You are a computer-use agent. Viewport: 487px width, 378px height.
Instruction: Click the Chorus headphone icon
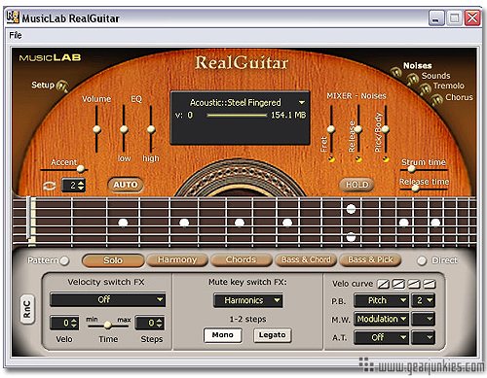437,99
